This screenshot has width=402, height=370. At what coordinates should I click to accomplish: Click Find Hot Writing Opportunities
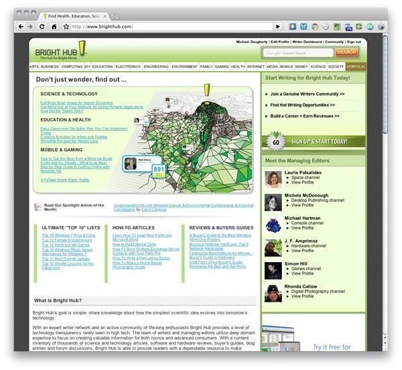303,105
